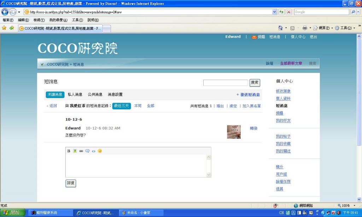This screenshot has width=362, height=217.
Task: Refresh the page with the green arrows button
Action: click(x=281, y=12)
